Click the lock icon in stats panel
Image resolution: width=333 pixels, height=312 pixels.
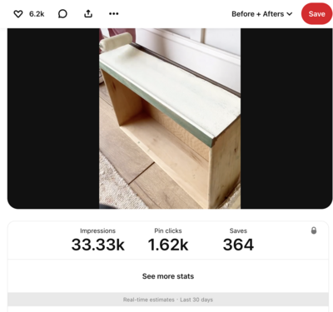(x=314, y=230)
